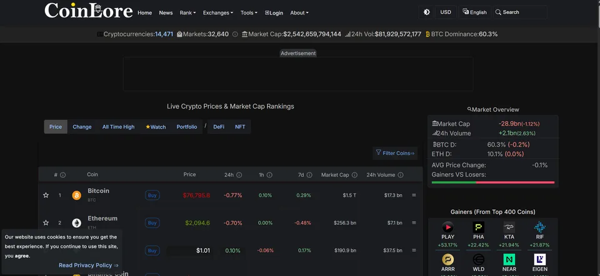Click the Cryptocurrencies count 14,471
The image size is (600, 276).
(164, 34)
